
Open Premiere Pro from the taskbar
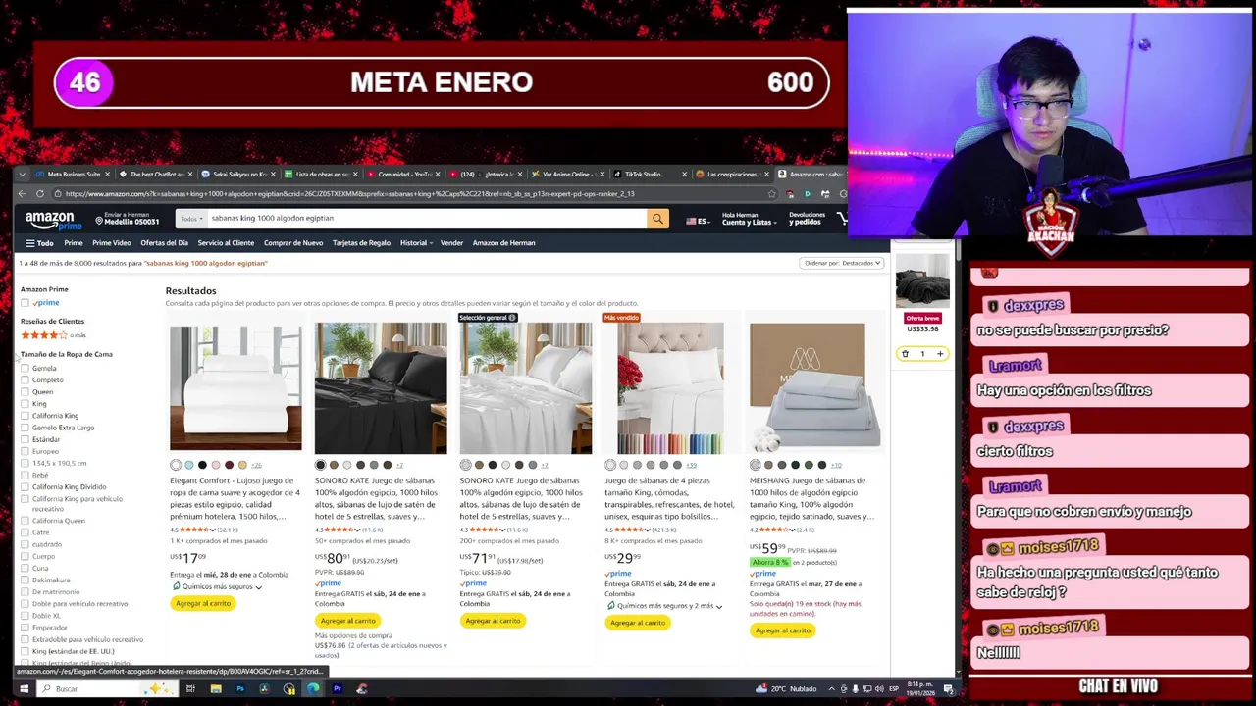pos(338,689)
